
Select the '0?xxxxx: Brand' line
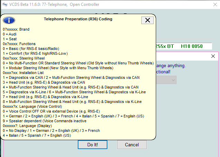pyautogui.click(x=16, y=29)
